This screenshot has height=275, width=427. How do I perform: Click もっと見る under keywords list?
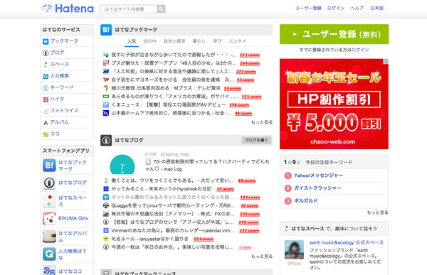(378, 212)
